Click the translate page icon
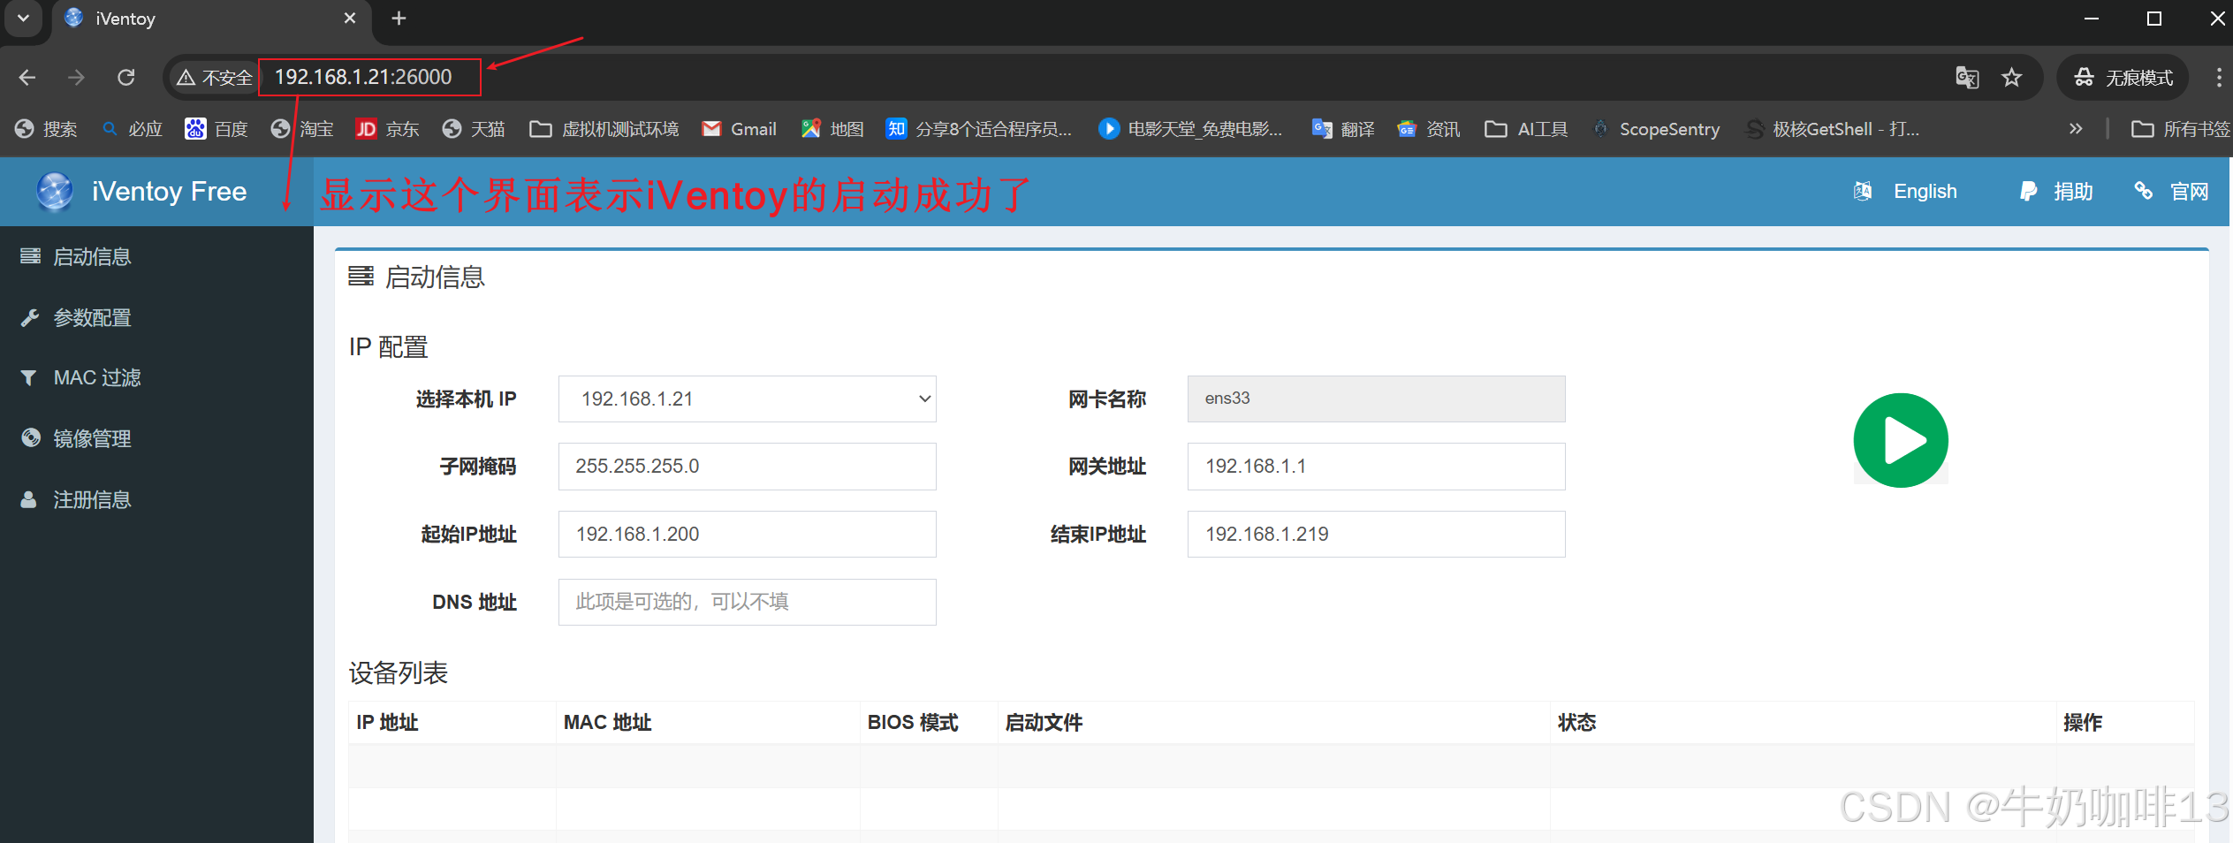 [x=1967, y=78]
